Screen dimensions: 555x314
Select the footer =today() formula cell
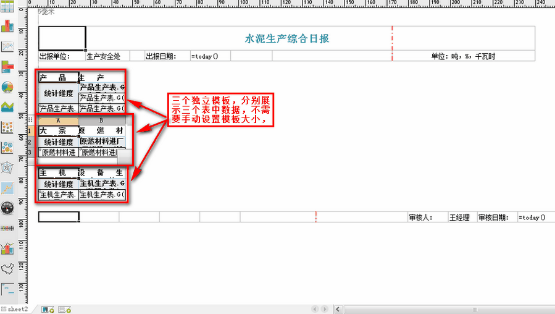(536, 217)
